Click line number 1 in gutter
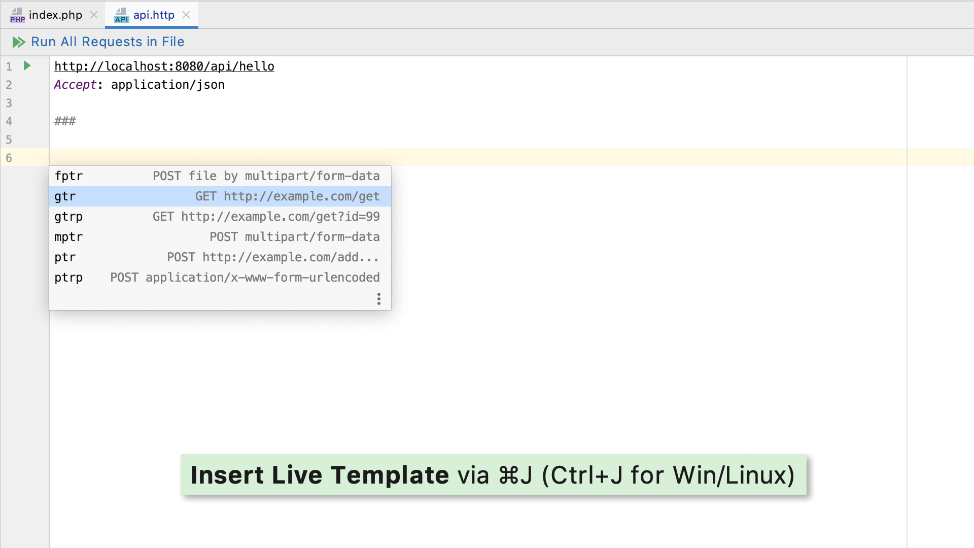 tap(9, 66)
